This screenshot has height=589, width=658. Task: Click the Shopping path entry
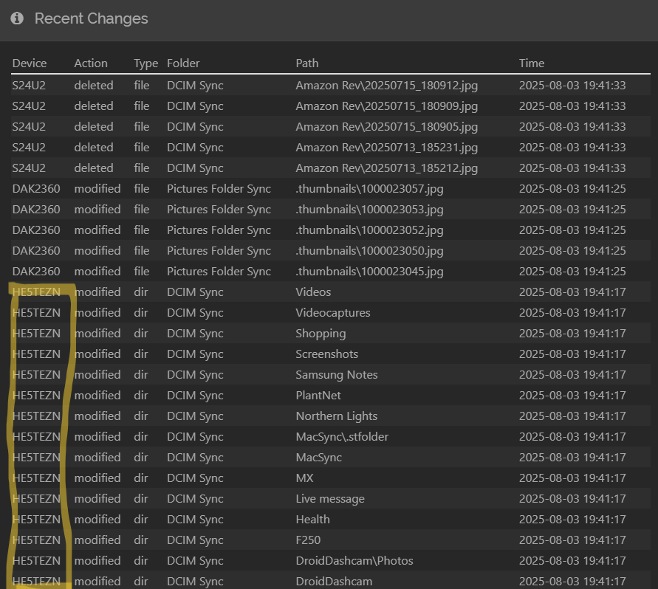tap(321, 334)
